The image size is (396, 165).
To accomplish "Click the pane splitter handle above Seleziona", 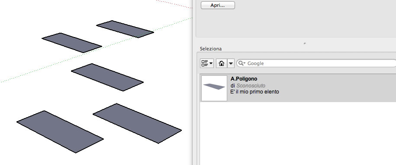I will pos(305,44).
